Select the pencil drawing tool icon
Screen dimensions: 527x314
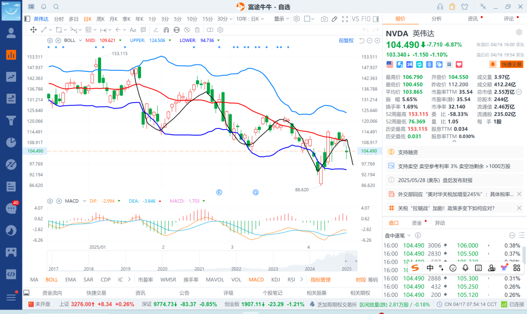(335, 19)
